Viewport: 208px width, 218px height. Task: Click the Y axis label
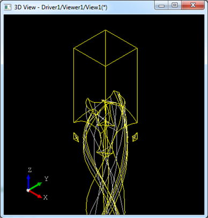click(x=46, y=178)
